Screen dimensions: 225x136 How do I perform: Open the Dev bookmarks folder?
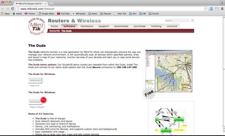pyautogui.click(x=133, y=13)
